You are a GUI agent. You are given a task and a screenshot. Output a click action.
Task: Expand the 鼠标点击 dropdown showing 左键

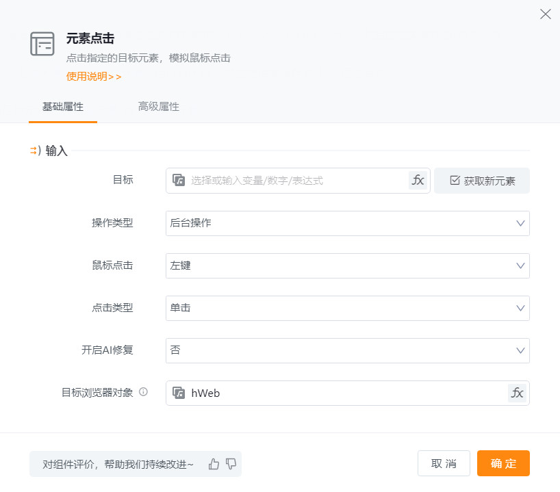347,266
